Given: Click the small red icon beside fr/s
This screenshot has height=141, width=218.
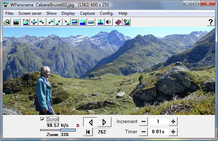Looking at the screenshot, I should click(x=78, y=126).
